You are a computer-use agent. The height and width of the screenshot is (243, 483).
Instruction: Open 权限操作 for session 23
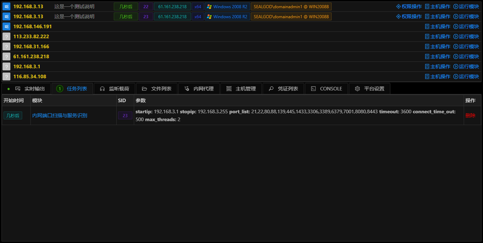pos(409,16)
